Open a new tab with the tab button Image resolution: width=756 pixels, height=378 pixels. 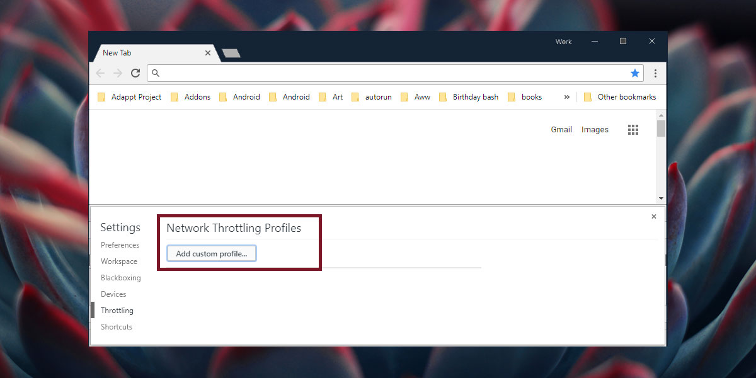click(x=231, y=54)
